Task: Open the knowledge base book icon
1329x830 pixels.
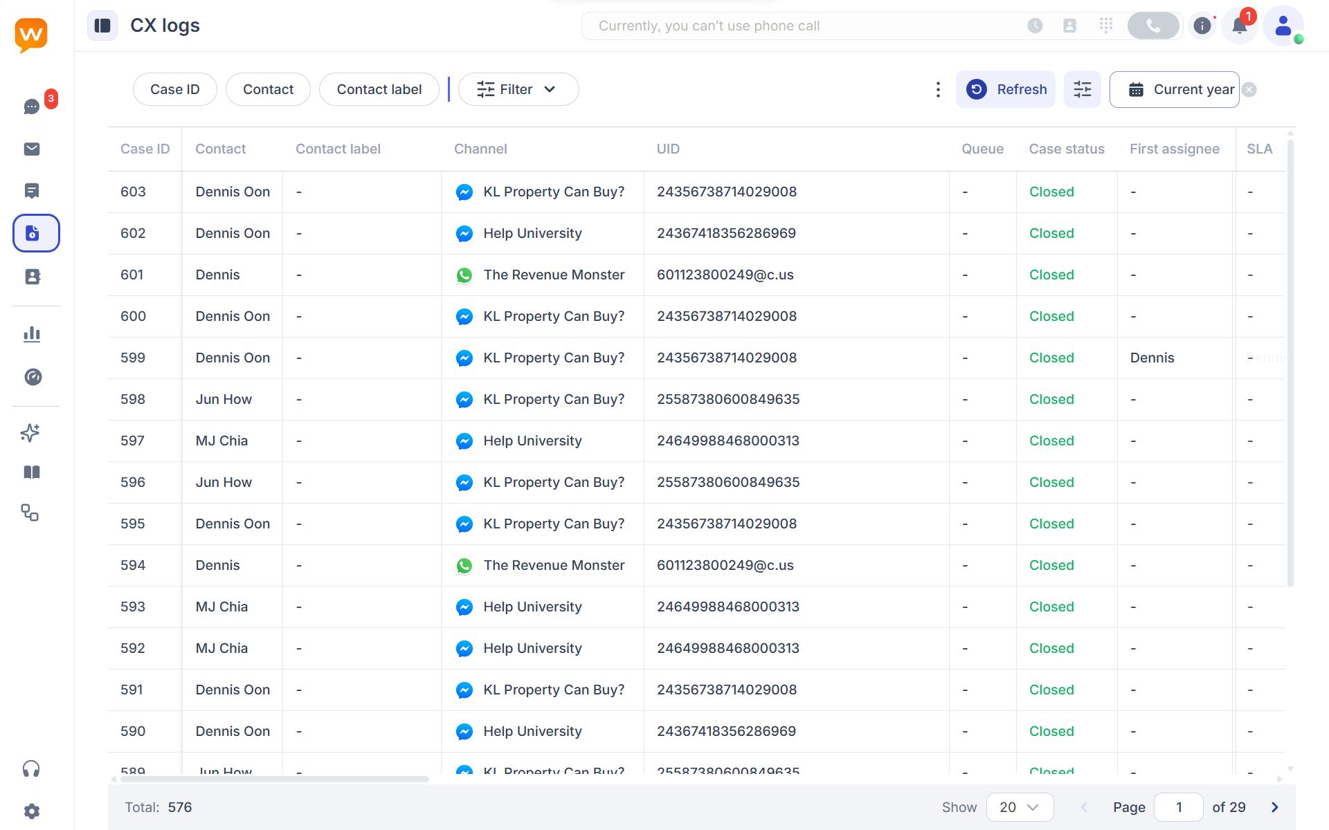Action: click(32, 472)
